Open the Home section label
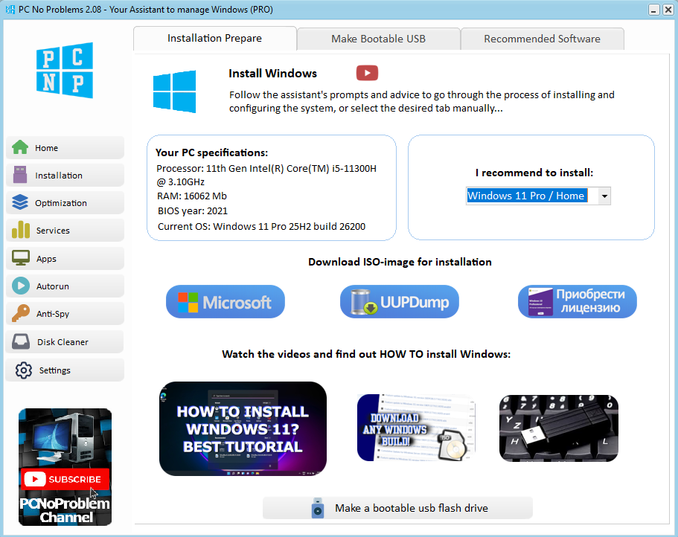This screenshot has width=678, height=537. (46, 148)
